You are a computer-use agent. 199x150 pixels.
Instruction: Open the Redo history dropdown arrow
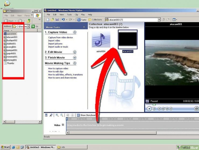click(x=74, y=20)
